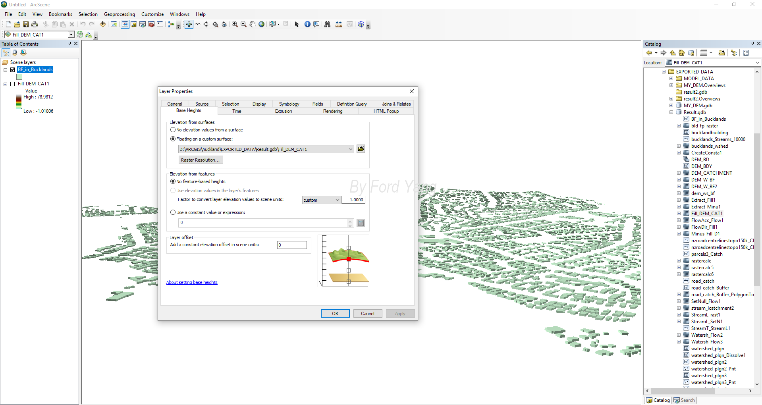The image size is (762, 405).
Task: Switch to the Symbology tab
Action: pyautogui.click(x=289, y=104)
